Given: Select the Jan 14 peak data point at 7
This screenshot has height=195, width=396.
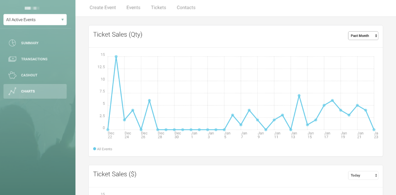Looking at the screenshot, I should click(299, 96).
